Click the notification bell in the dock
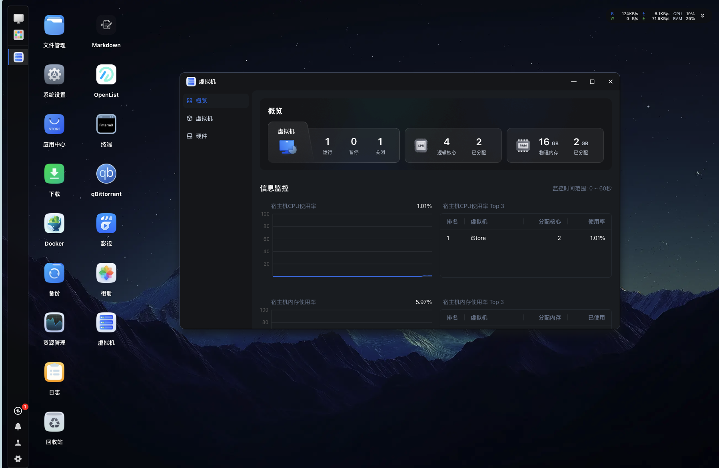The height and width of the screenshot is (468, 719). click(18, 427)
